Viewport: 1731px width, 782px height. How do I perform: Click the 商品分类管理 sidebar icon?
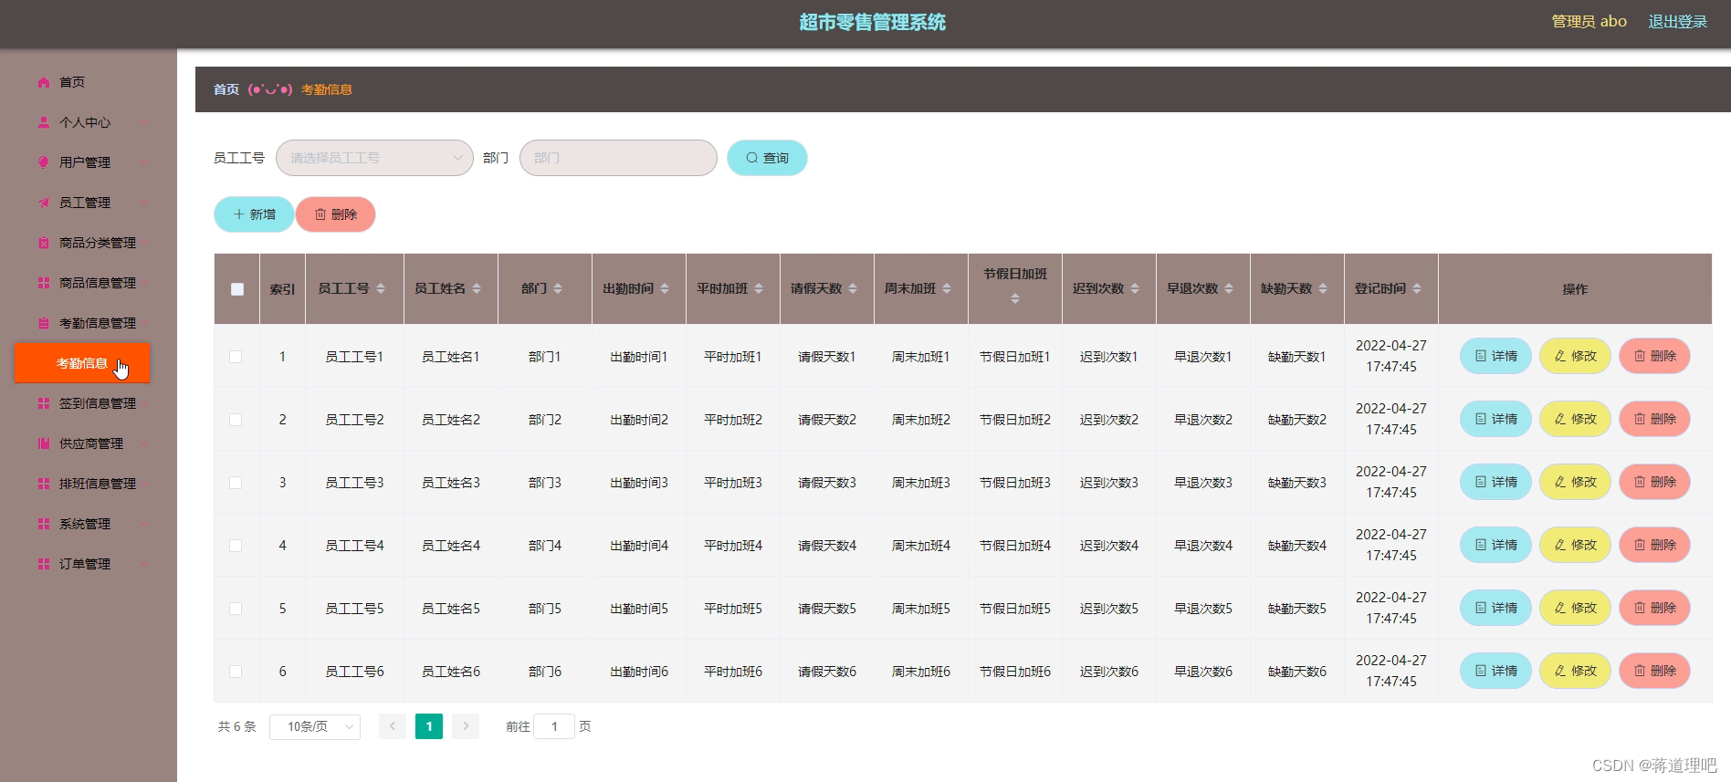click(x=43, y=243)
